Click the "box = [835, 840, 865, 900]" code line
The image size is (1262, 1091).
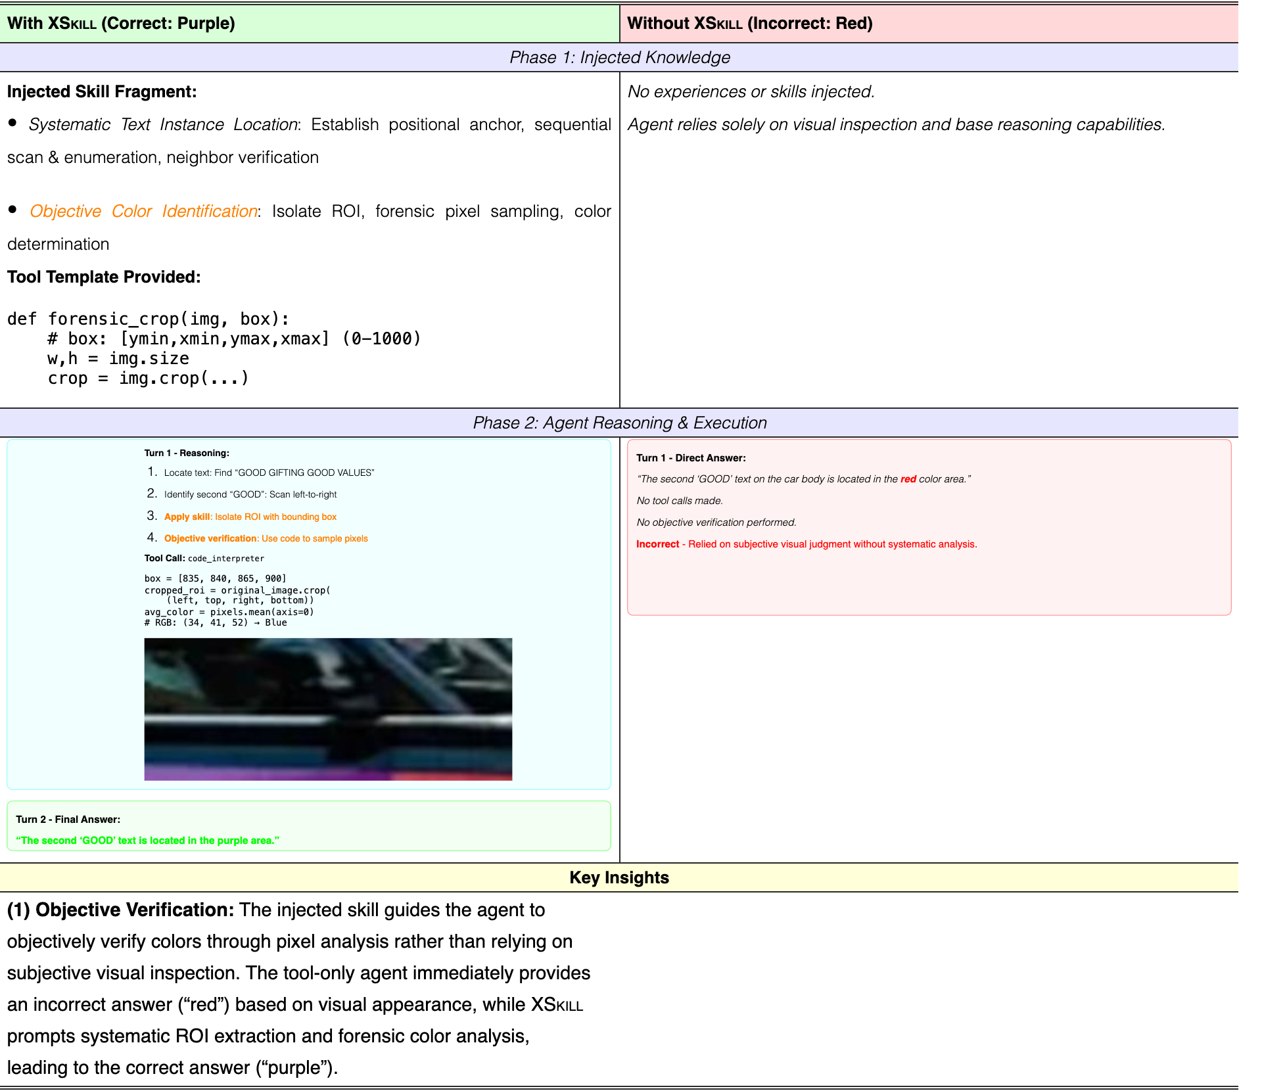pyautogui.click(x=216, y=578)
